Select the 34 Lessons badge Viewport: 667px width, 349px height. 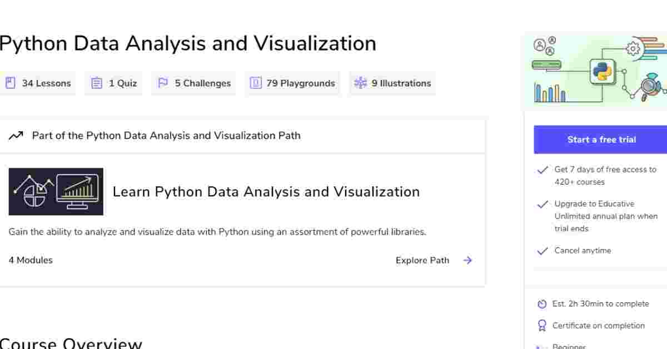pyautogui.click(x=38, y=83)
